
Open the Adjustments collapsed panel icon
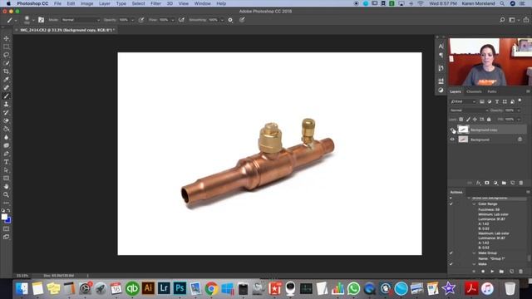441,91
